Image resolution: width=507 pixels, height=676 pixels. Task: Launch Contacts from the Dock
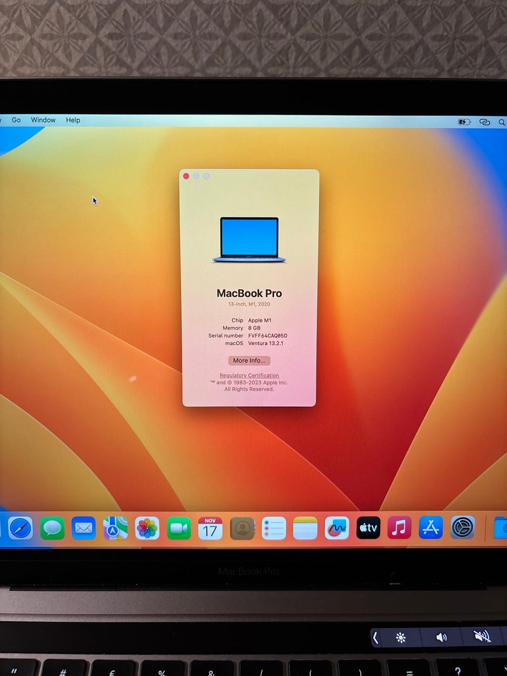[242, 528]
